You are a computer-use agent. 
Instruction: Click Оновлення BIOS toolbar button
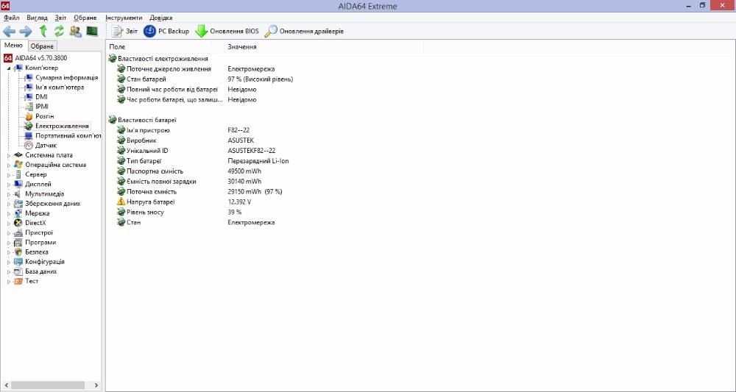click(x=227, y=32)
